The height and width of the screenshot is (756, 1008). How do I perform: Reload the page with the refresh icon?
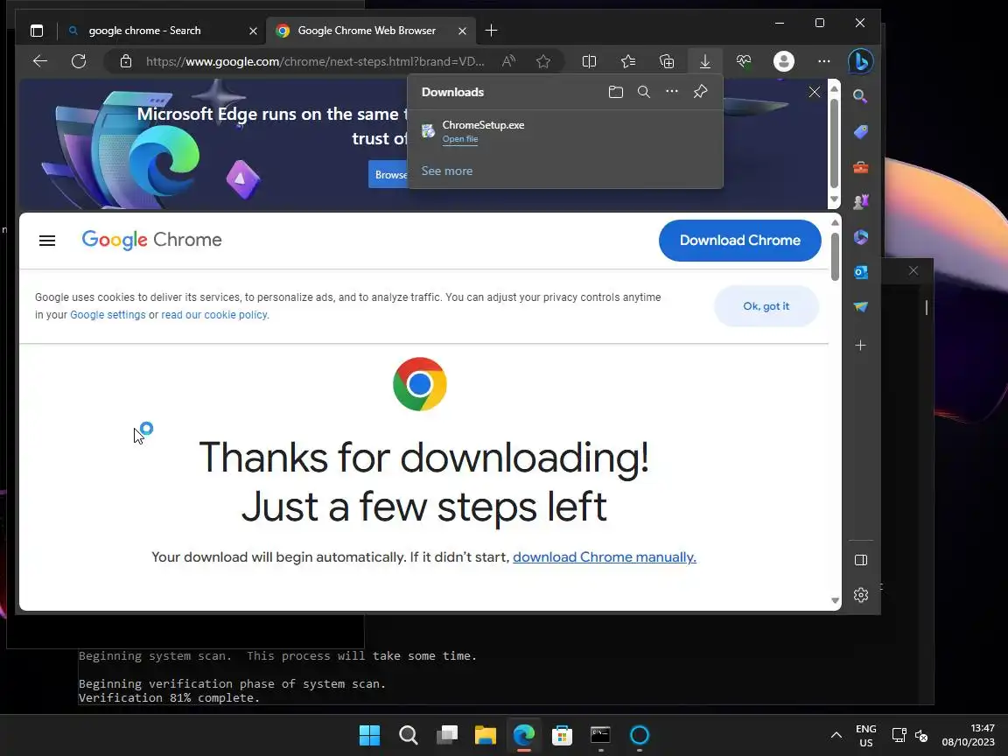(x=79, y=61)
